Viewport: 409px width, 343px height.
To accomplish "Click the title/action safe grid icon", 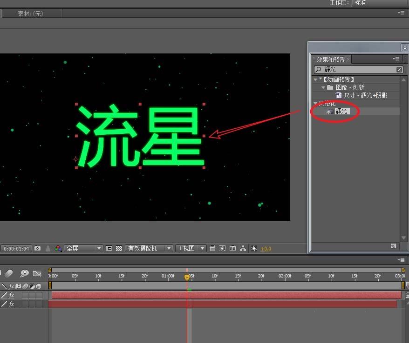I will coord(212,248).
